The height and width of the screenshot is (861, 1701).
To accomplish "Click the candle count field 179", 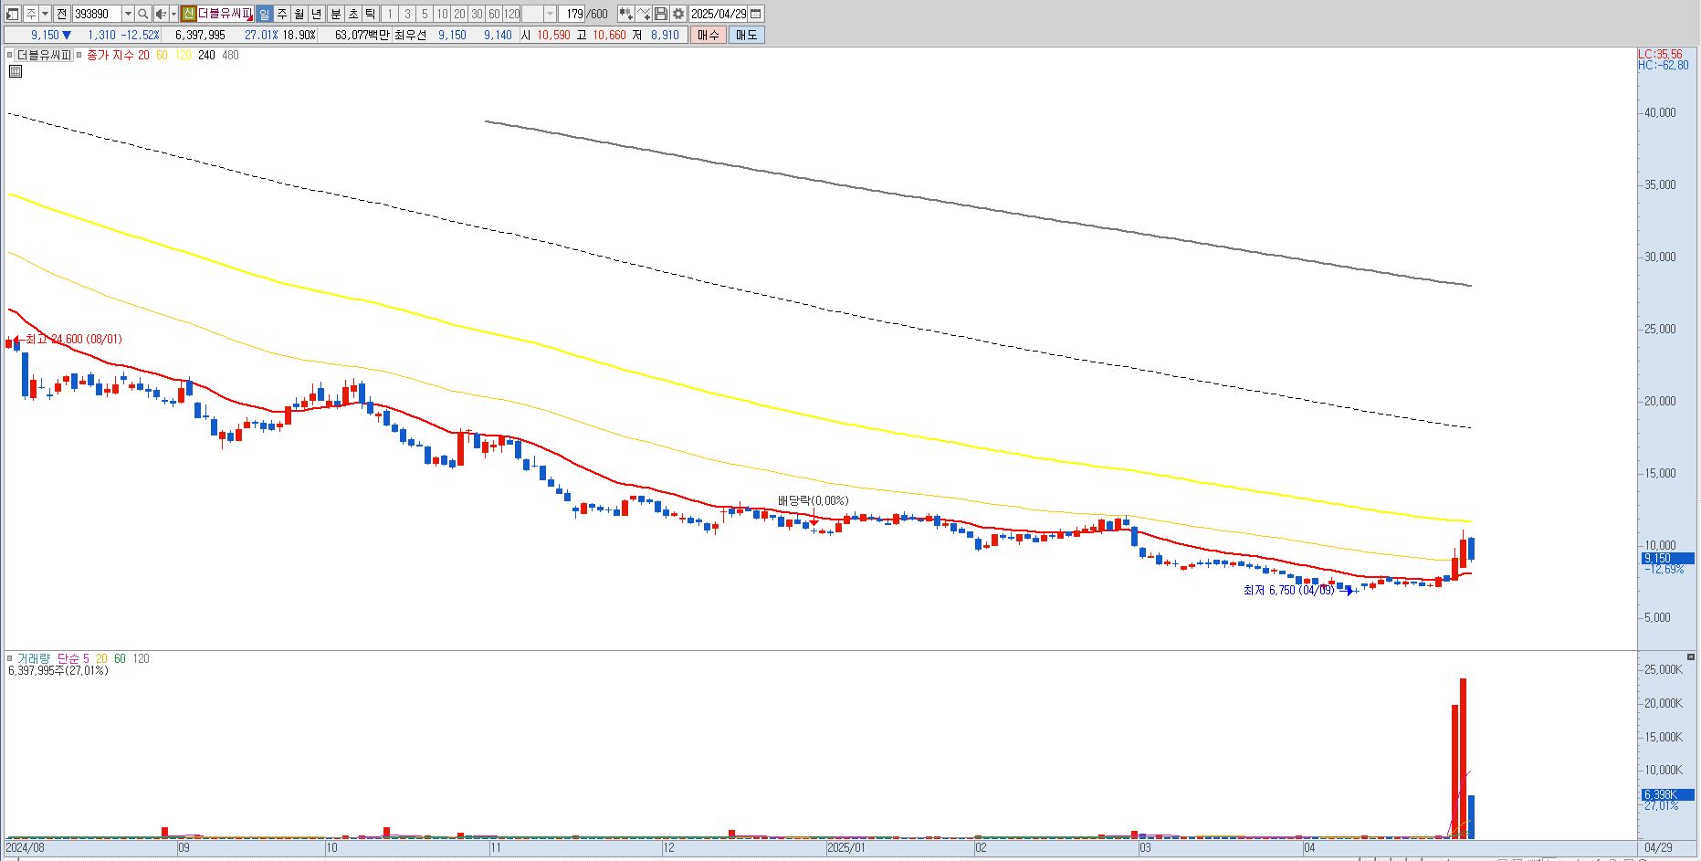I will (x=571, y=14).
